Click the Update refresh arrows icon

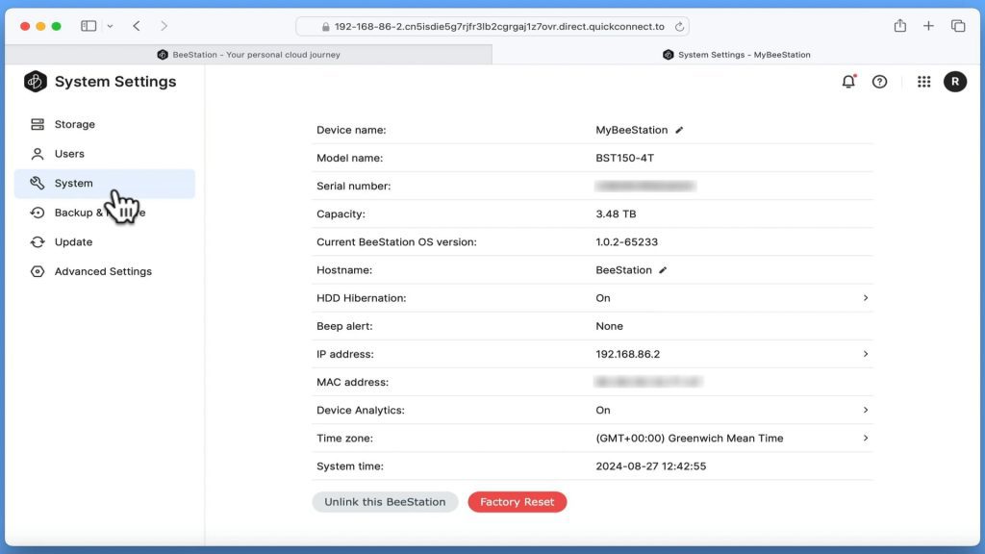pos(38,241)
